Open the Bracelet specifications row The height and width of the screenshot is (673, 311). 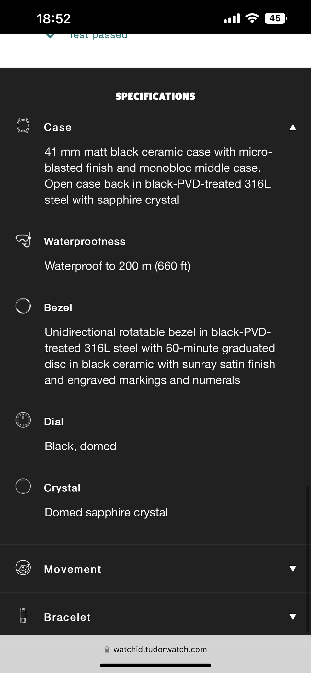(x=67, y=617)
